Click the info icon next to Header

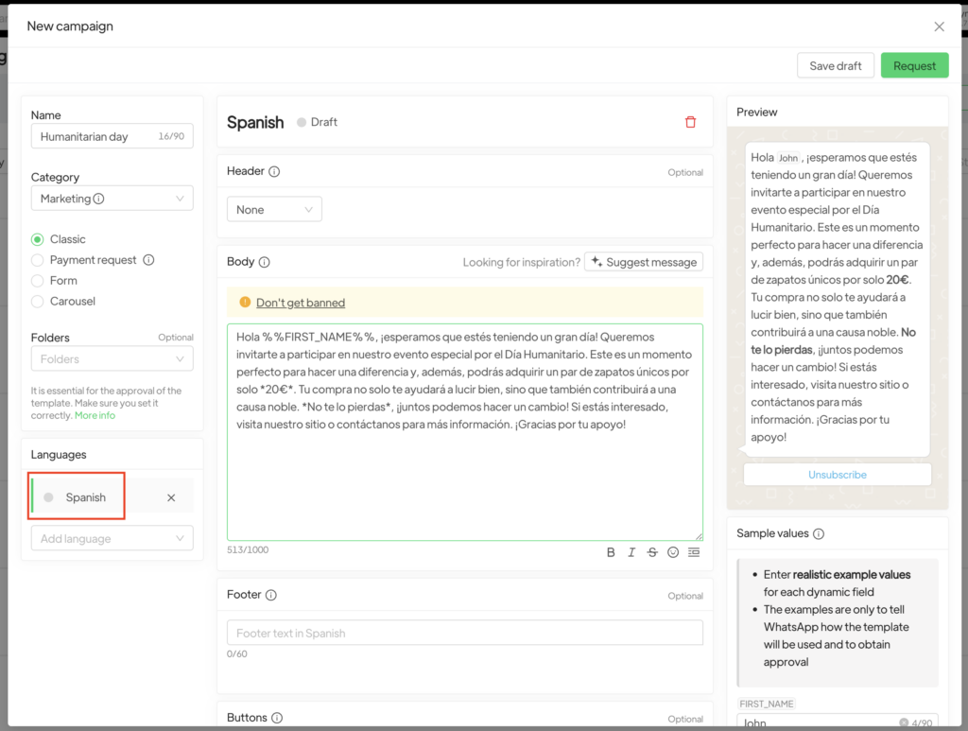pos(274,172)
